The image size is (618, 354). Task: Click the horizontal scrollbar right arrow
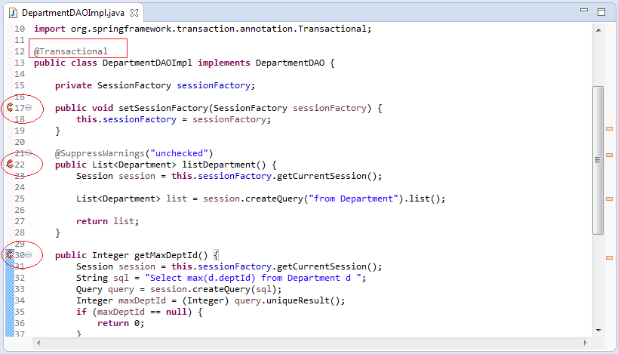[586, 343]
